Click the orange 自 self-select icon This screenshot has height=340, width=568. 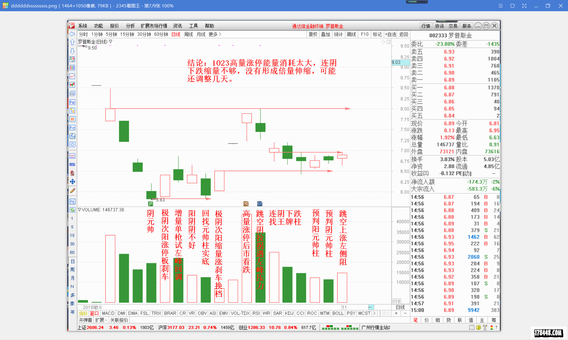click(x=72, y=119)
